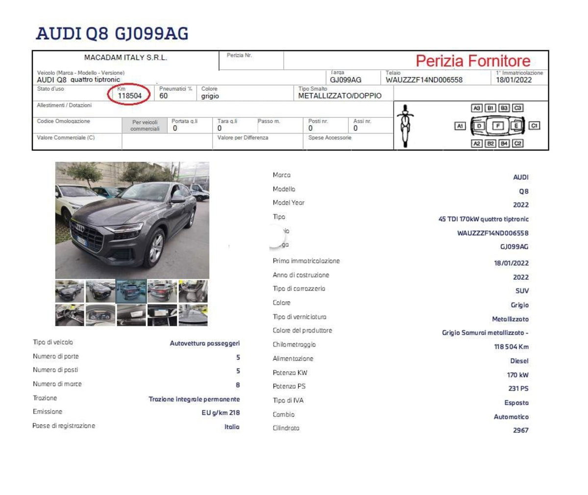Mark damage zone B1 box

point(490,108)
